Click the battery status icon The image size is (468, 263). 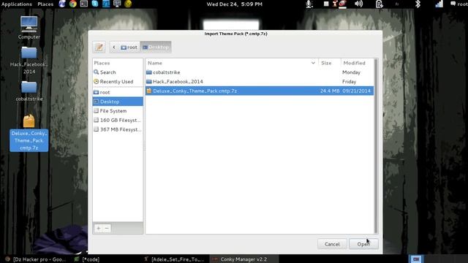380,4
